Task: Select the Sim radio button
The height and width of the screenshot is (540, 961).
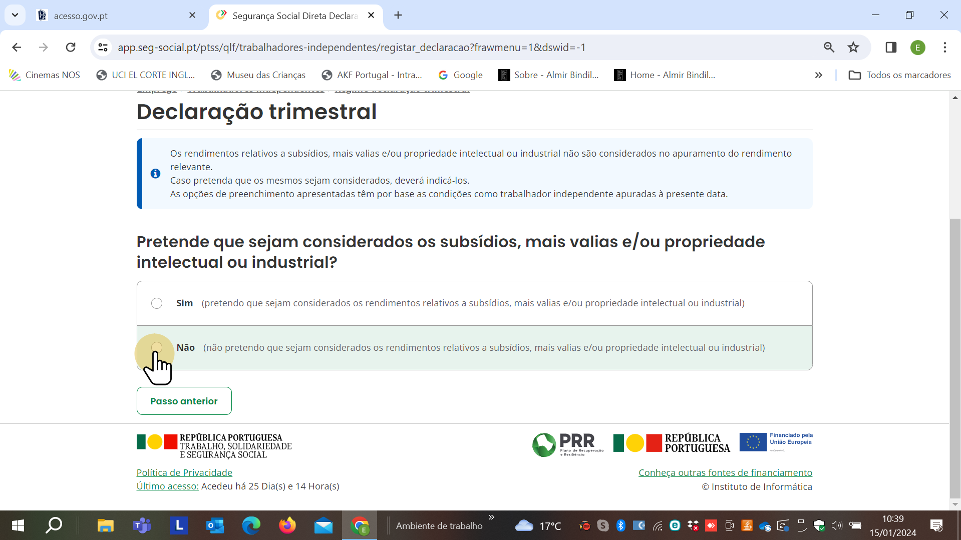Action: [x=157, y=303]
